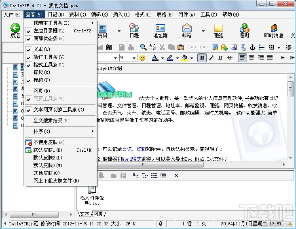Toggle bold formatting button

pos(202,58)
